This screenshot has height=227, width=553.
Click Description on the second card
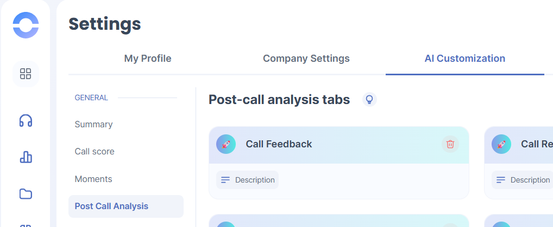click(523, 180)
